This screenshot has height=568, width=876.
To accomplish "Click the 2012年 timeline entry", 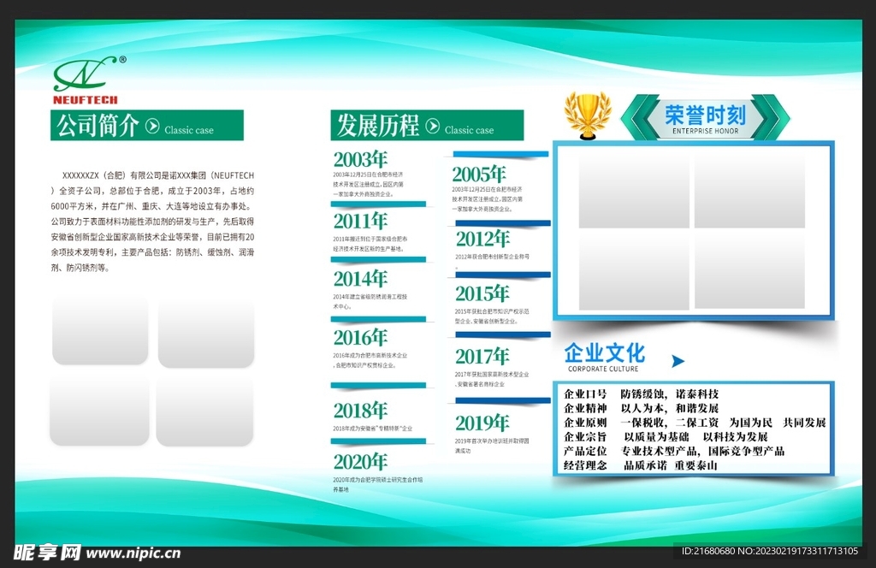I will pos(494,245).
